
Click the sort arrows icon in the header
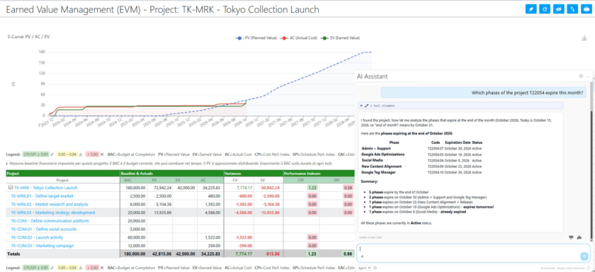(x=572, y=9)
